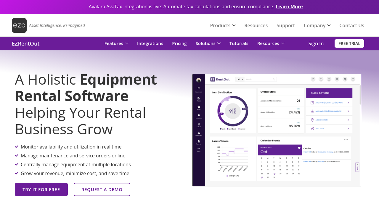379x213 pixels.
Task: Click the Customers icon in preview sidebar
Action: (x=199, y=133)
